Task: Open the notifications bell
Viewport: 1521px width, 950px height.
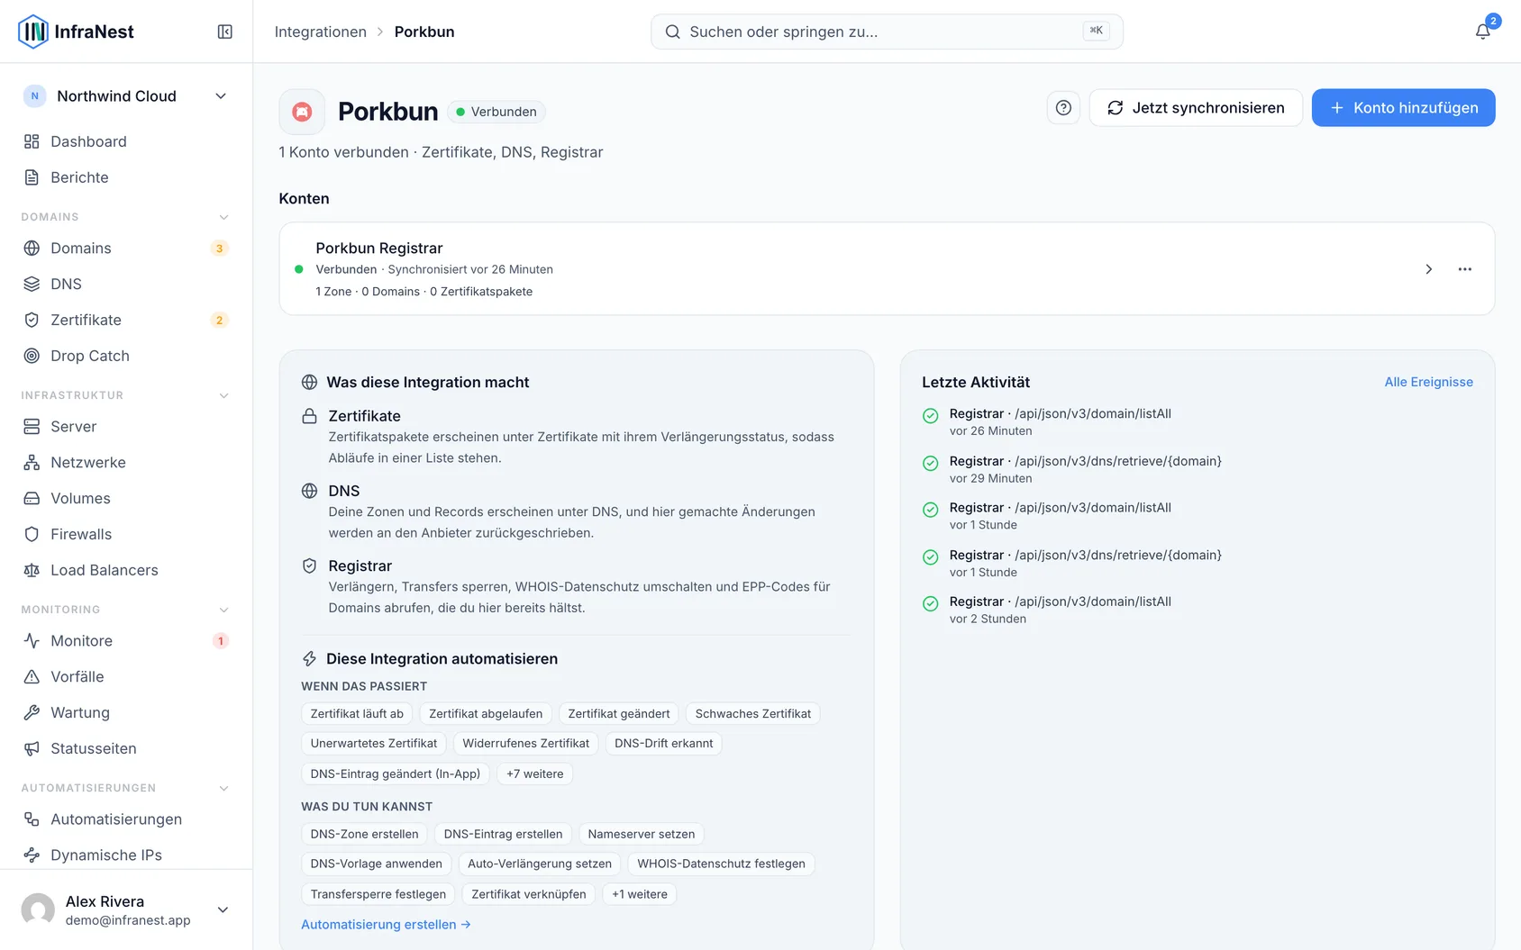Action: (x=1482, y=32)
